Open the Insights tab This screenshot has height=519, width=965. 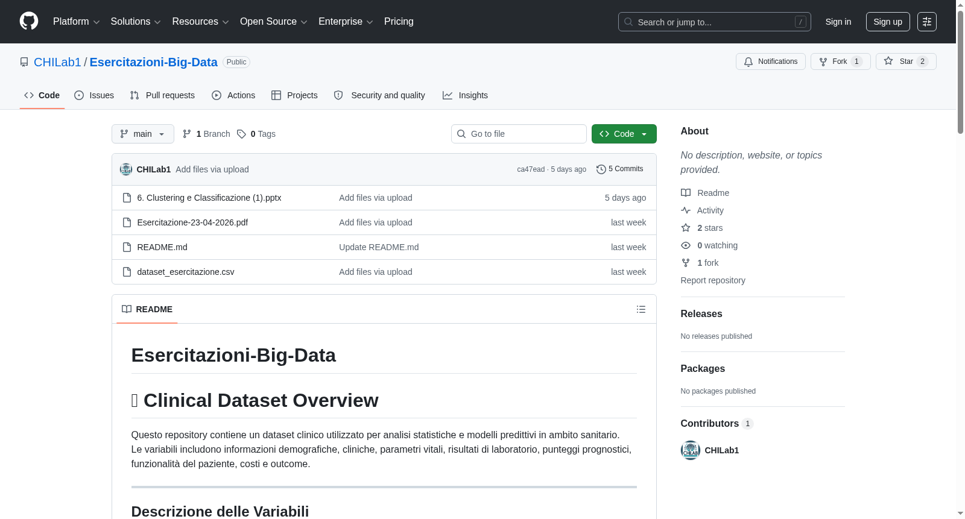(465, 95)
